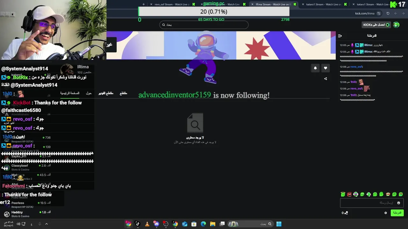This screenshot has height=229, width=408.
Task: Click the IRima channel avatar
Action: coord(67,69)
